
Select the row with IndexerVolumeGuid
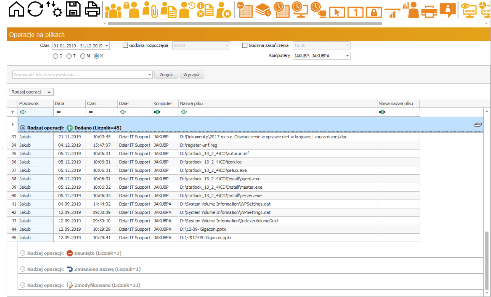[x=213, y=221]
